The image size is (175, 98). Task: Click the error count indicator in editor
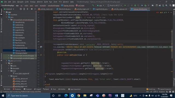[x=158, y=13]
